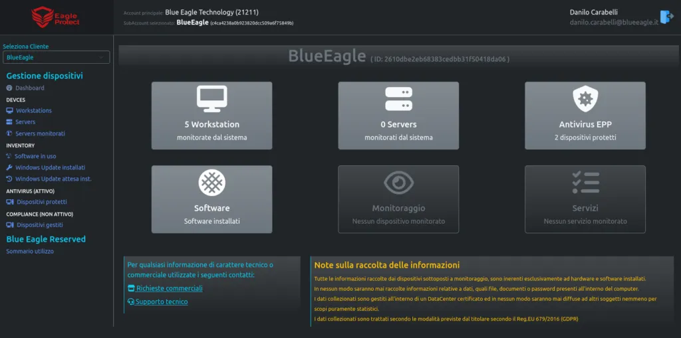Click the server stack icon on Servers card
Screen dimensions: 681x338
(399, 99)
